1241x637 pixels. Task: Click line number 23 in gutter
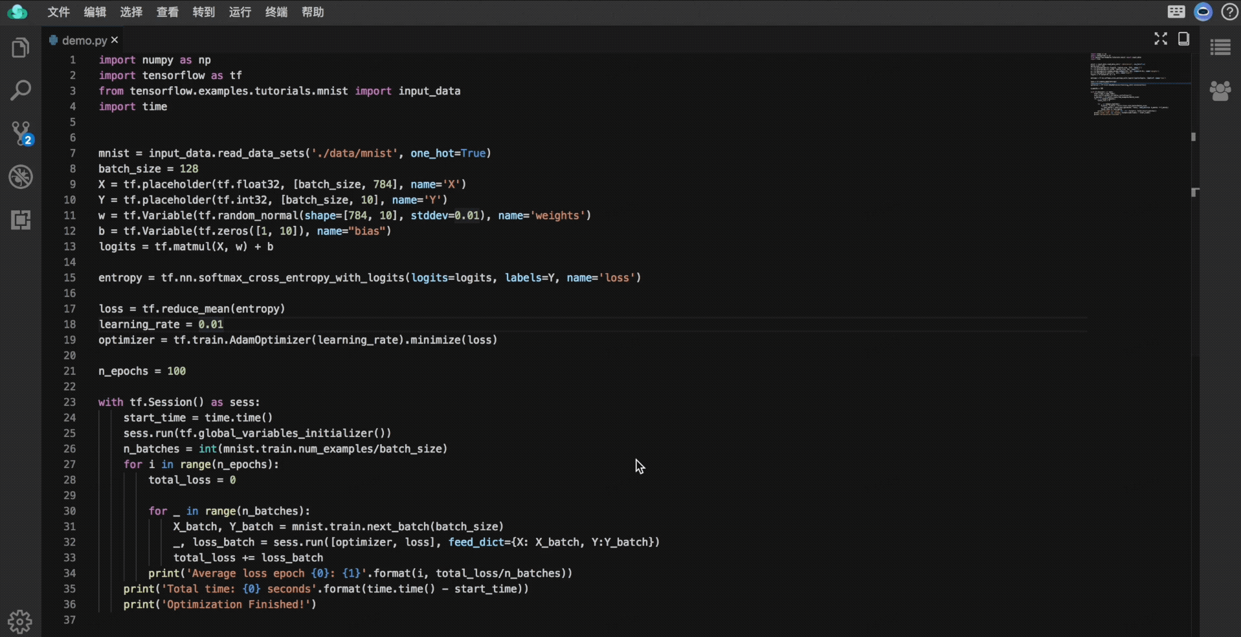[70, 402]
